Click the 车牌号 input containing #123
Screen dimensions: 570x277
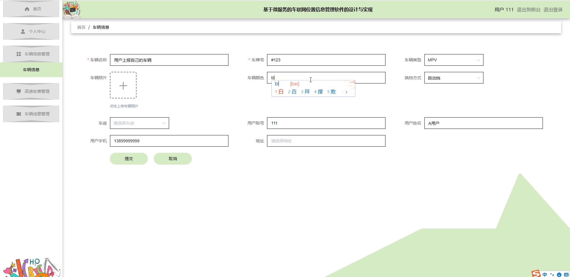(326, 60)
